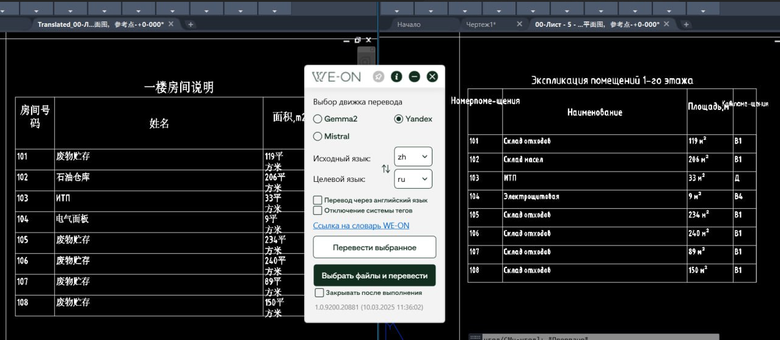Select the 房间号码 header cell
Image resolution: width=780 pixels, height=340 pixels.
pyautogui.click(x=35, y=116)
